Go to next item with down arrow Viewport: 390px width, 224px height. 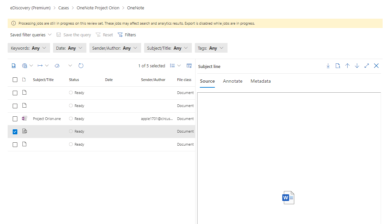click(x=357, y=66)
